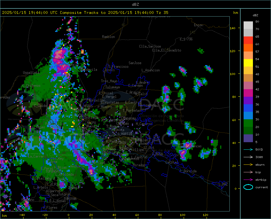Click the 'Tulumaya' map label
The image size is (271, 219).
coord(112,87)
